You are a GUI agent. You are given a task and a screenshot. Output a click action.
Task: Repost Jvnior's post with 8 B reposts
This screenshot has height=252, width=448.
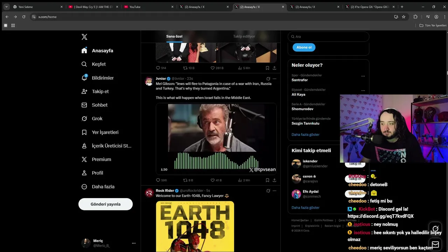tap(188, 180)
